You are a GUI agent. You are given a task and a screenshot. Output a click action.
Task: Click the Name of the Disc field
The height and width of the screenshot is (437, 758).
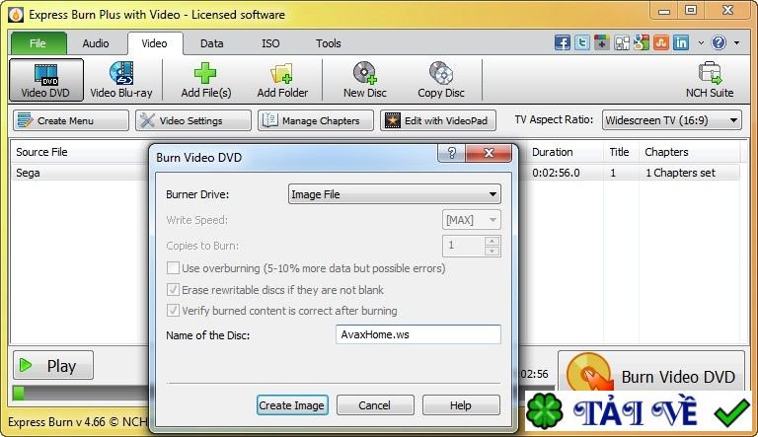pyautogui.click(x=418, y=334)
